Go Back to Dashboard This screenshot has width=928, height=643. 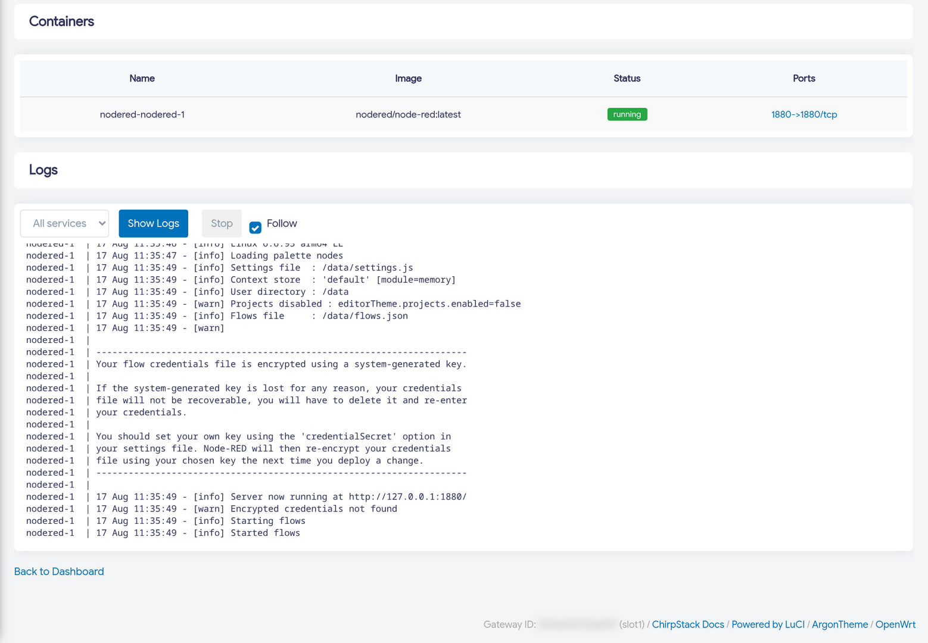[59, 572]
